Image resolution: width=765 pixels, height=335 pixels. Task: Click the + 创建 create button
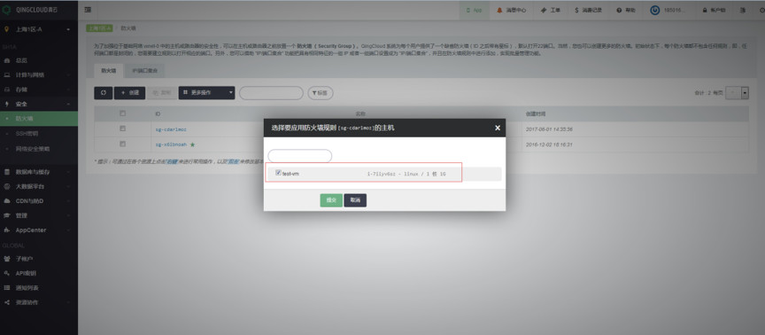tap(130, 93)
